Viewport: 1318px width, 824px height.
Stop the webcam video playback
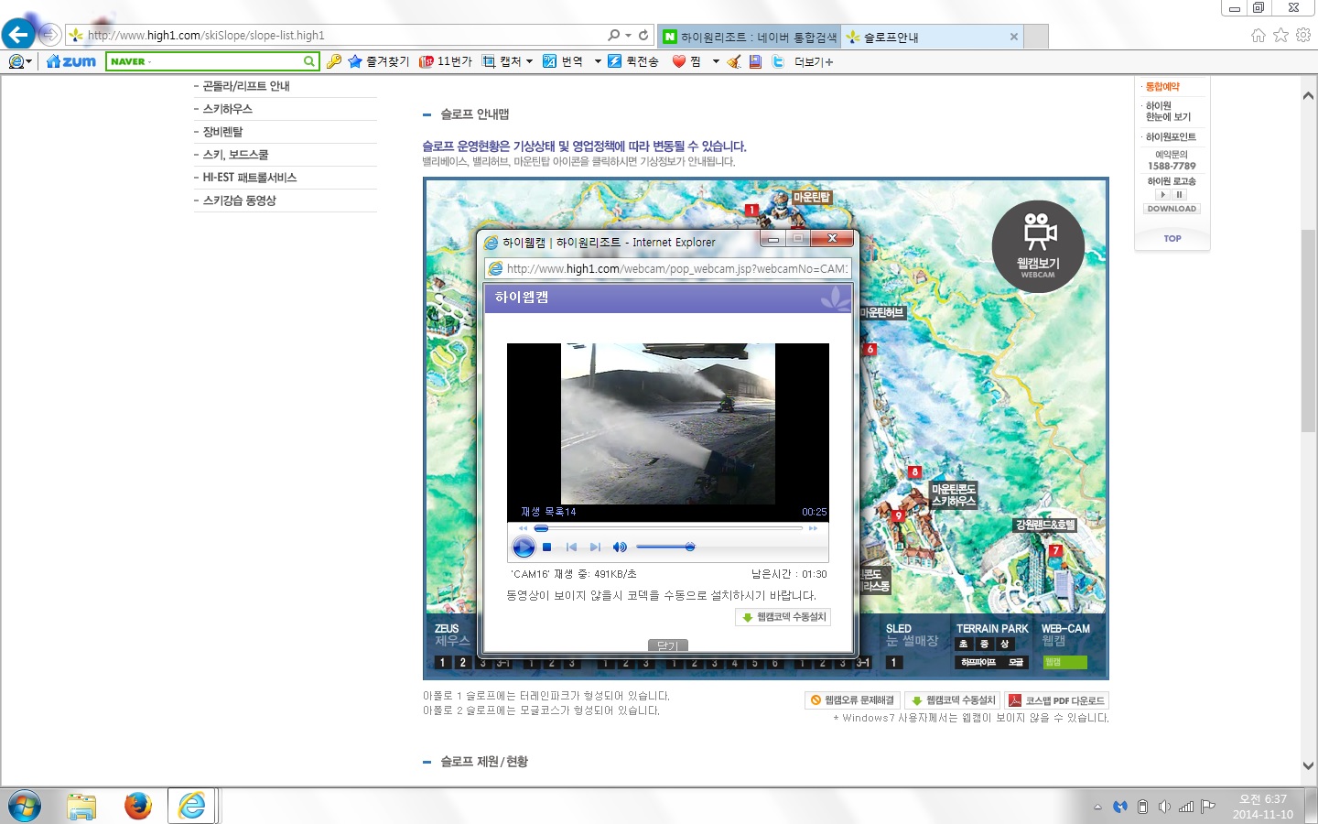[546, 547]
